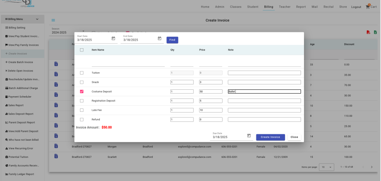The height and width of the screenshot is (181, 381).
Task: Check the Refund item checkbox
Action: (x=82, y=120)
